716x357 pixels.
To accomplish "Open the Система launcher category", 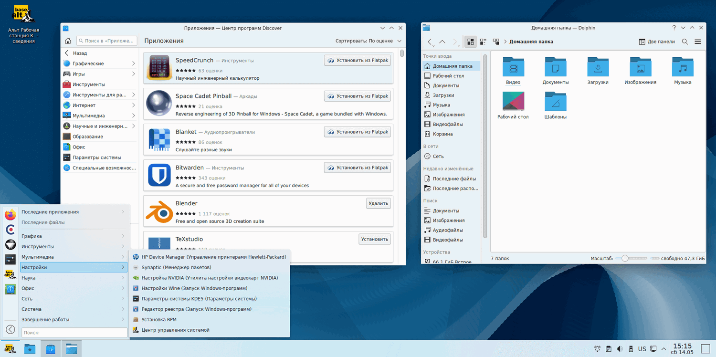I will tap(74, 309).
